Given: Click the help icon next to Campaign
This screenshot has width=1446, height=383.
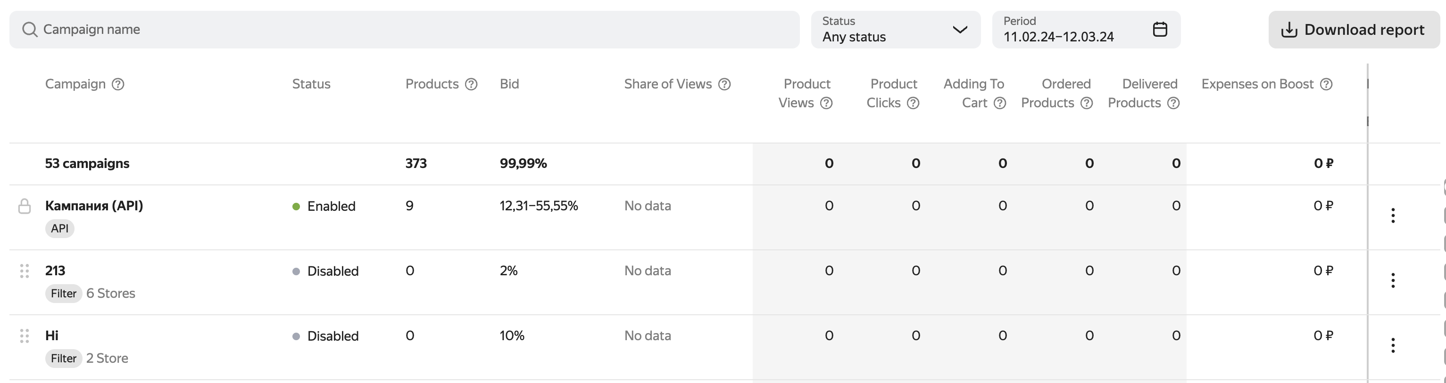Looking at the screenshot, I should [x=118, y=84].
